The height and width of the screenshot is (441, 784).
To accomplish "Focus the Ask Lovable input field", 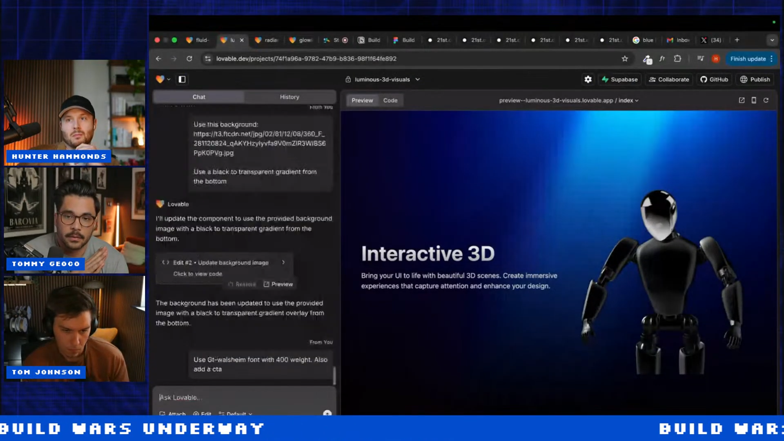I will [244, 397].
